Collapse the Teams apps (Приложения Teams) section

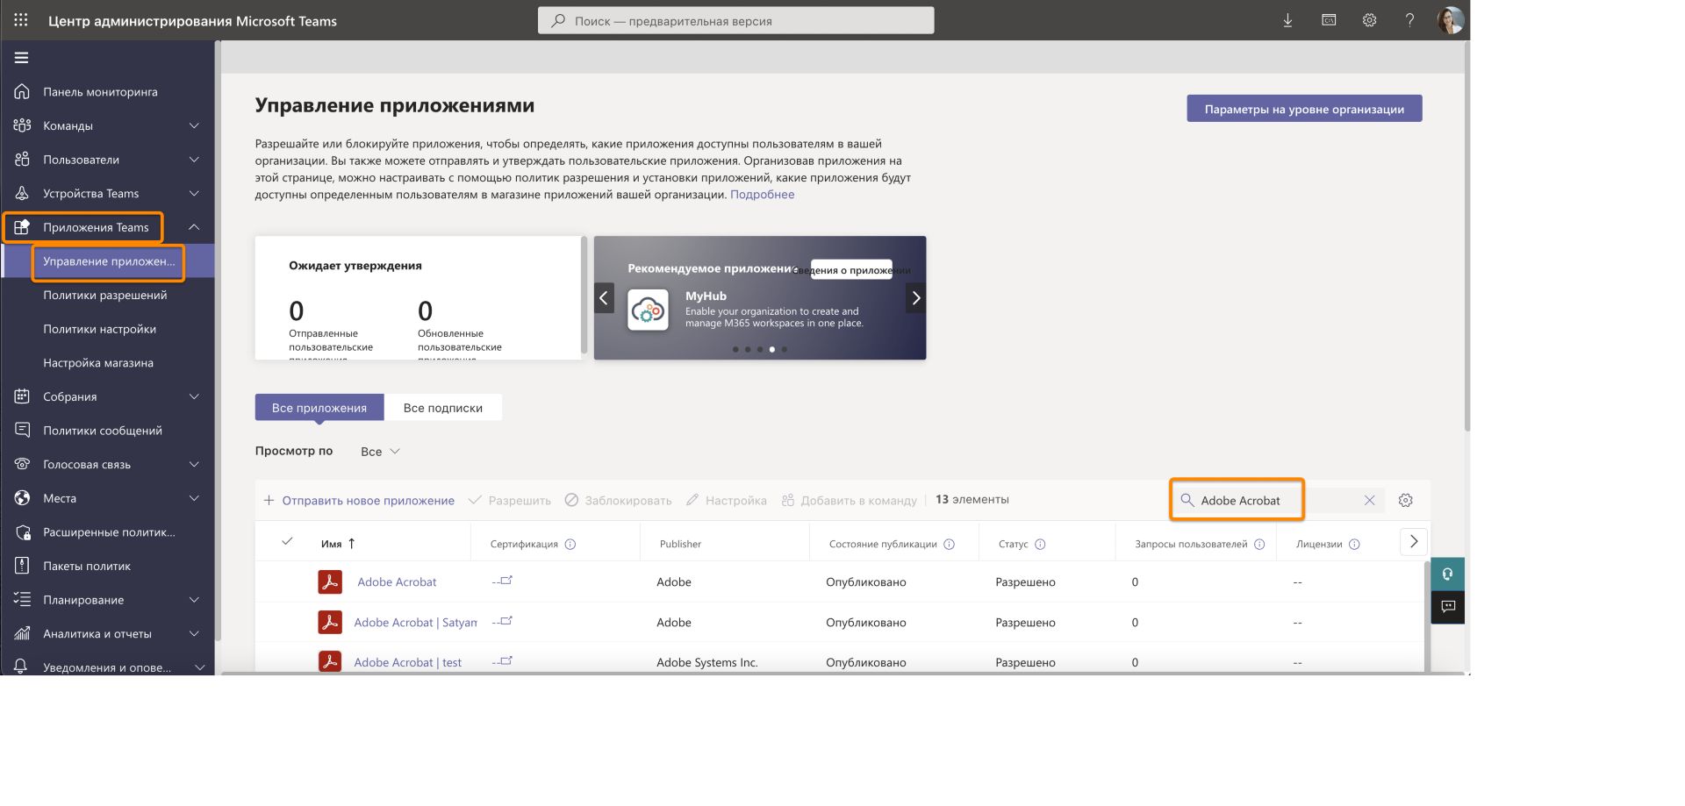tap(195, 227)
